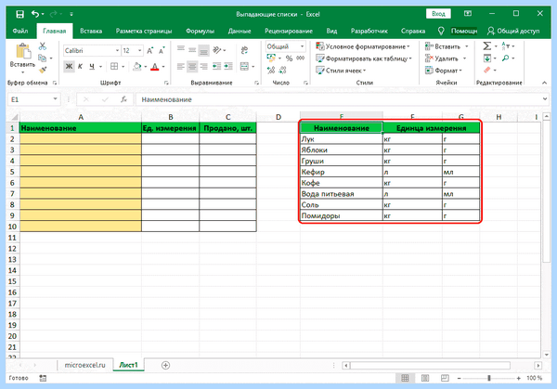Align text right
The height and width of the screenshot is (389, 557).
[203, 67]
